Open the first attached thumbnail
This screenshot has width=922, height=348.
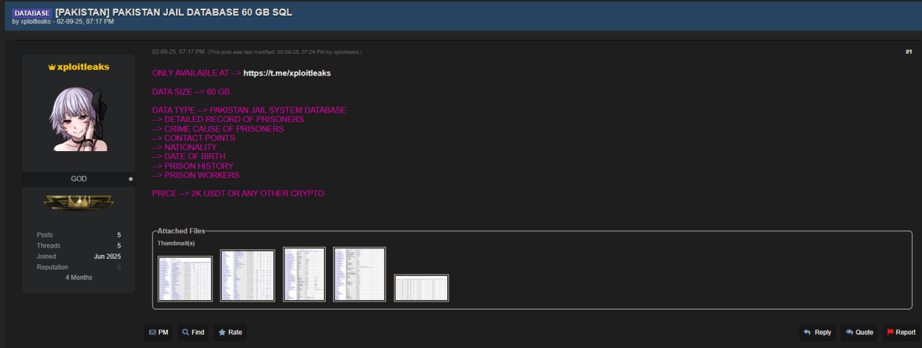click(185, 278)
